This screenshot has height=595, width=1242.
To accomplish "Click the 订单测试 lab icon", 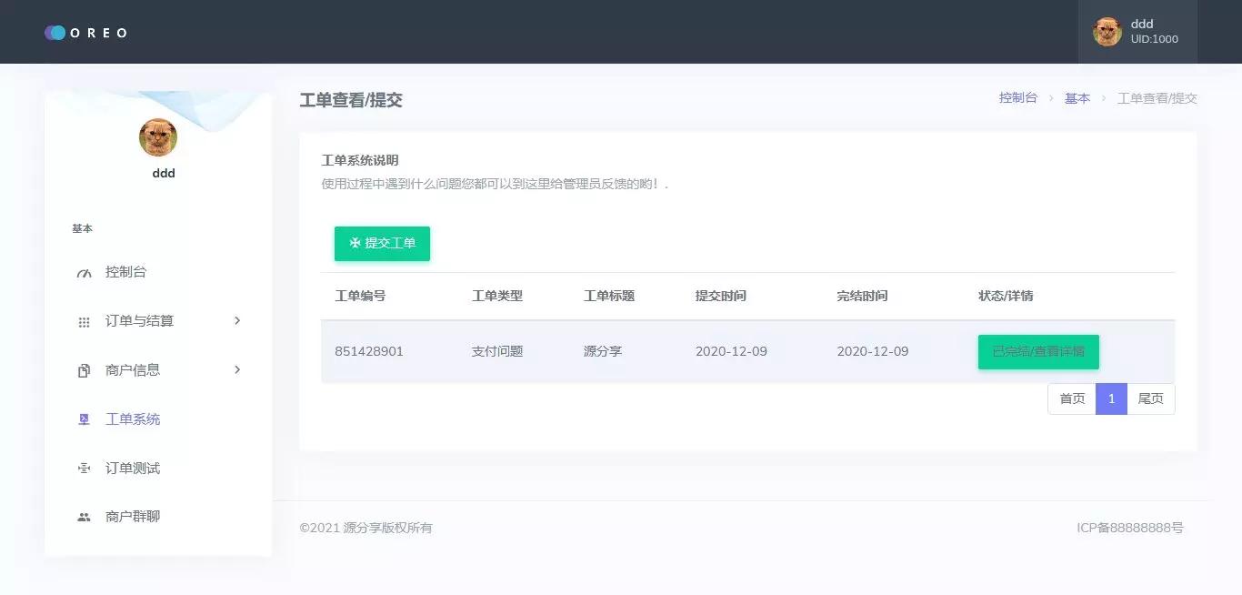I will (84, 468).
